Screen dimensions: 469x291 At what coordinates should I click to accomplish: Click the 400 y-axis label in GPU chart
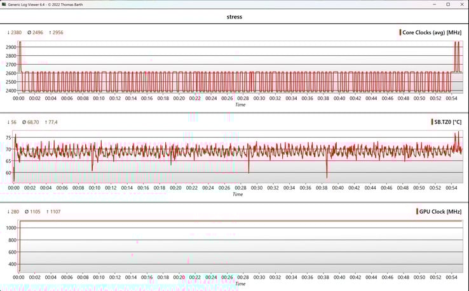point(12,264)
